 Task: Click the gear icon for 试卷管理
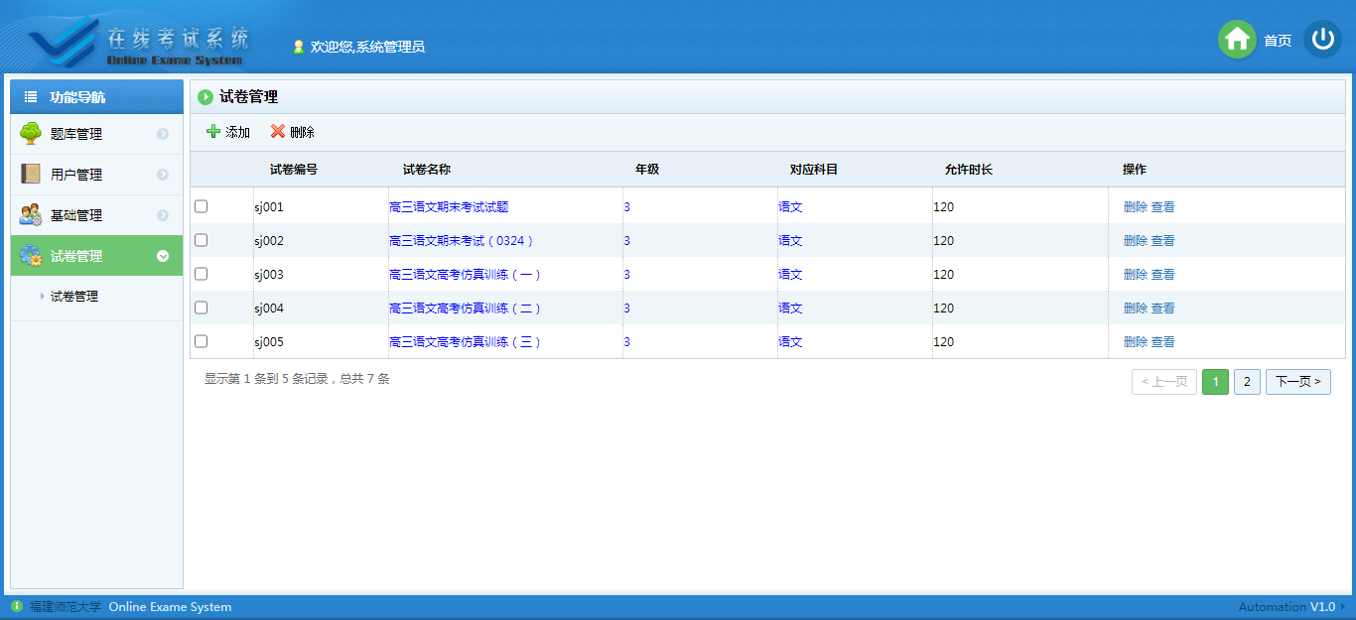31,256
